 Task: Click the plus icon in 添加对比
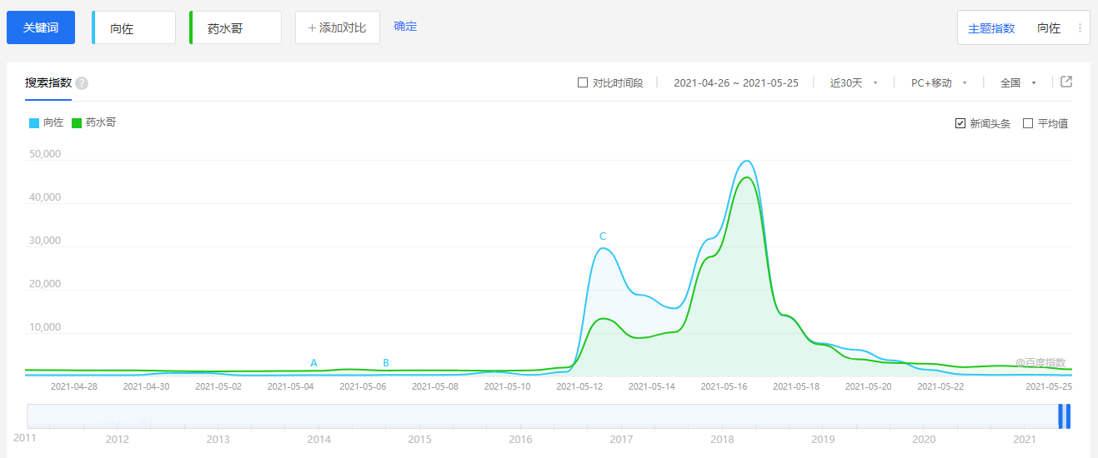[x=312, y=28]
